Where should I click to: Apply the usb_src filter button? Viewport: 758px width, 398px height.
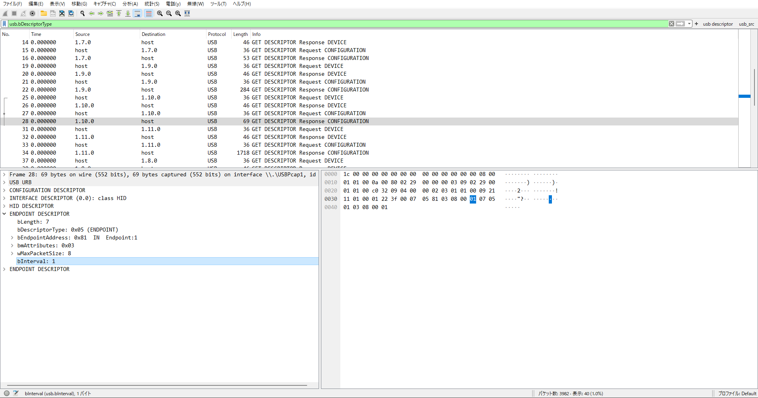click(747, 24)
